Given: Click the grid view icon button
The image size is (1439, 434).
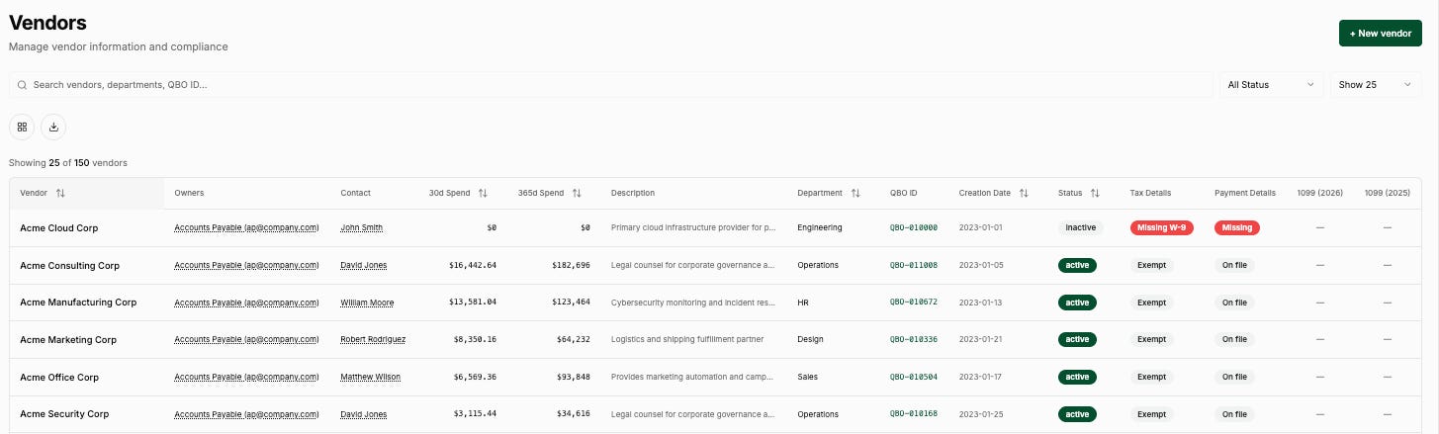Looking at the screenshot, I should [22, 127].
